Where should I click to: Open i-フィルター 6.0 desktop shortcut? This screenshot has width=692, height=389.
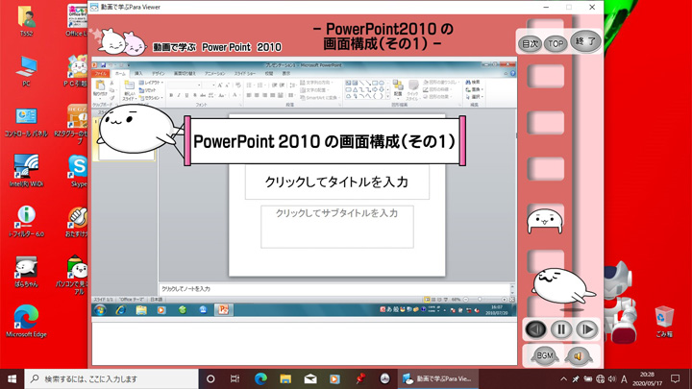[26, 219]
